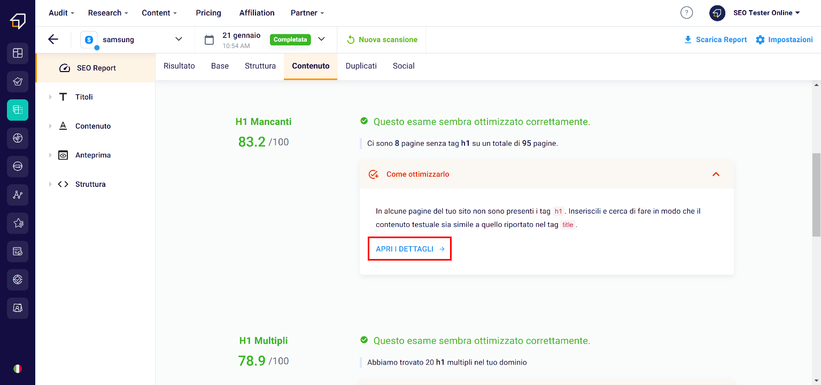Open the dashboard grid icon in sidebar
The width and height of the screenshot is (821, 385).
[x=18, y=53]
